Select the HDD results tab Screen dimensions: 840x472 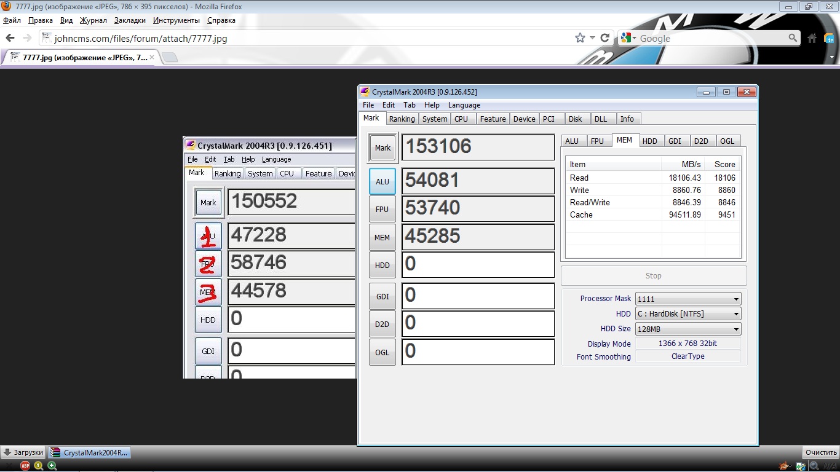pos(649,141)
